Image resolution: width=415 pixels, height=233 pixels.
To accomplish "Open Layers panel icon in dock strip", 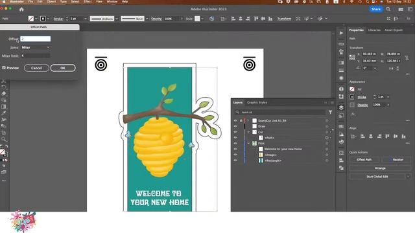I will pyautogui.click(x=341, y=107).
